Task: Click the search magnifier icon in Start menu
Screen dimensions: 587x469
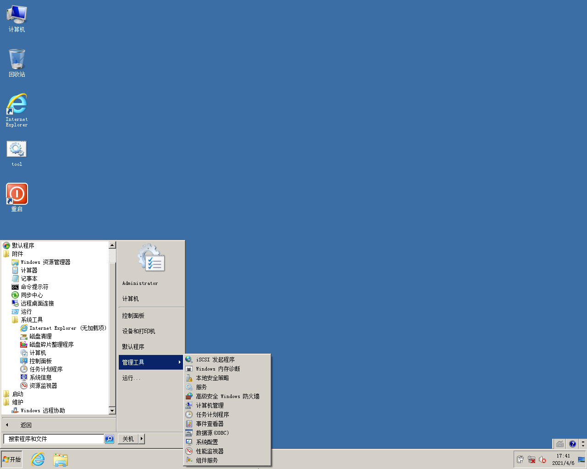Action: point(109,439)
